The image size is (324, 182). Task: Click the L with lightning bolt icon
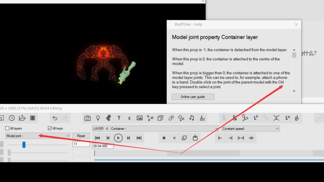tap(256, 118)
